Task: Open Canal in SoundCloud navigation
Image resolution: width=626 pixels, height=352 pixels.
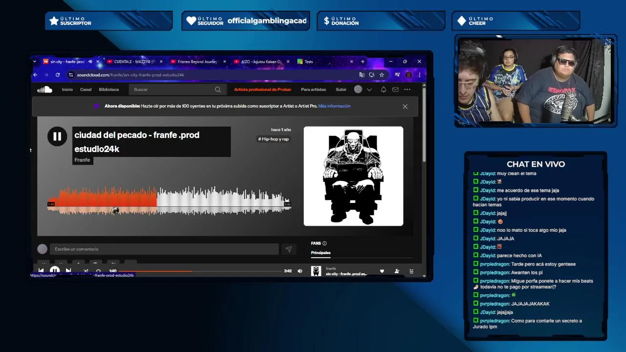Action: (86, 89)
